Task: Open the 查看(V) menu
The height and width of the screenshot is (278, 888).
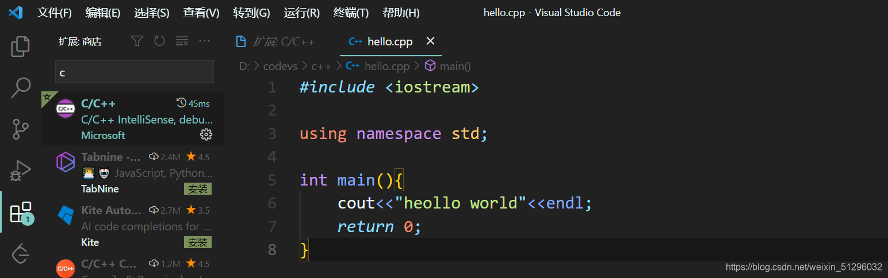Action: click(201, 13)
